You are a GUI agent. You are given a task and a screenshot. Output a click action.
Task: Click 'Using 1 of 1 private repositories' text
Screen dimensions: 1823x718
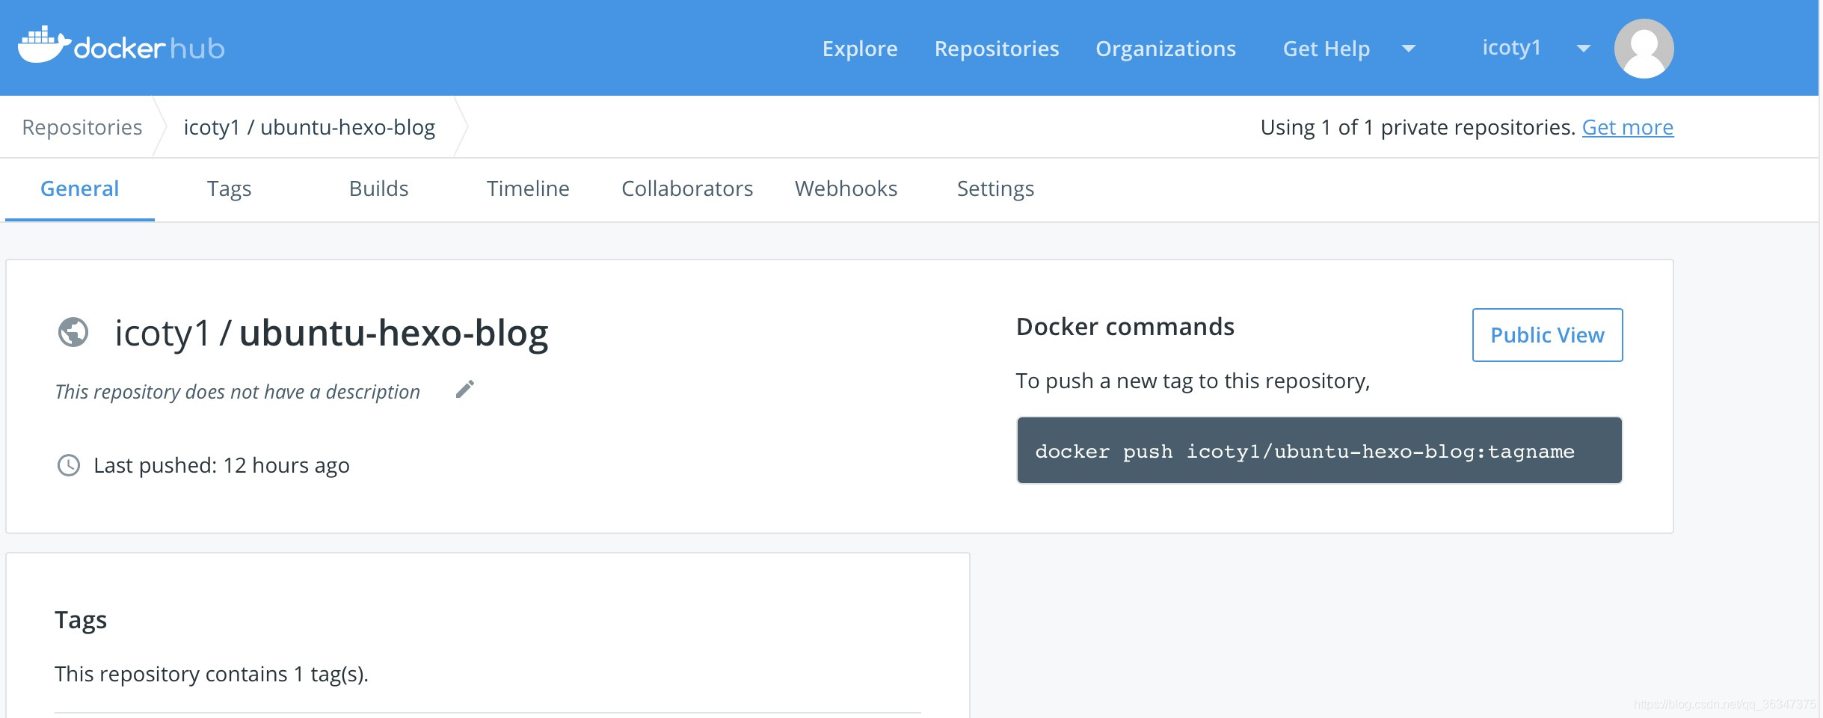pyautogui.click(x=1418, y=127)
